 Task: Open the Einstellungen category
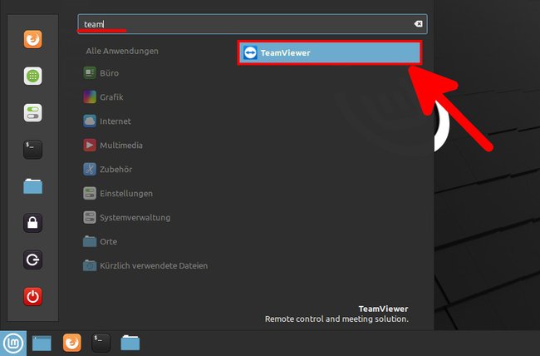coord(118,194)
